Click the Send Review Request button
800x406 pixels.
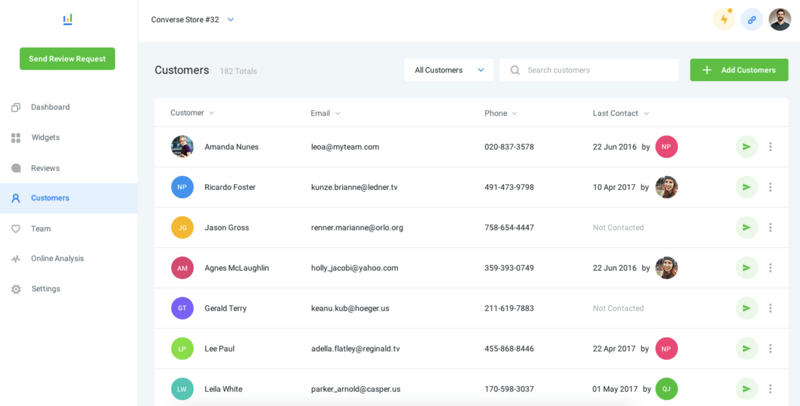67,59
